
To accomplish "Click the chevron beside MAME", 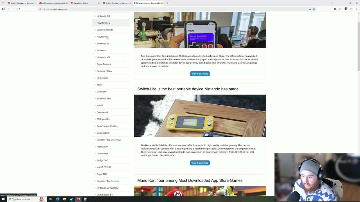I will tap(95, 105).
